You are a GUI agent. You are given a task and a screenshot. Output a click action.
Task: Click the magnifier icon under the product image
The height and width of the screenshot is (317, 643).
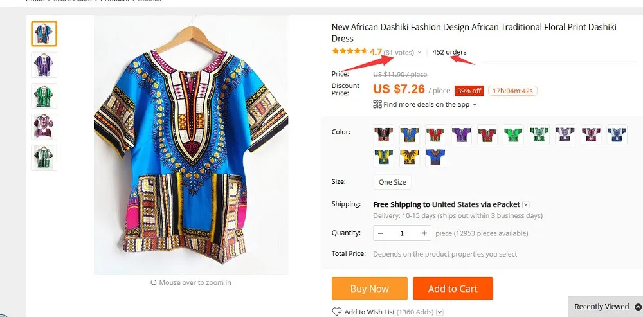pos(154,282)
